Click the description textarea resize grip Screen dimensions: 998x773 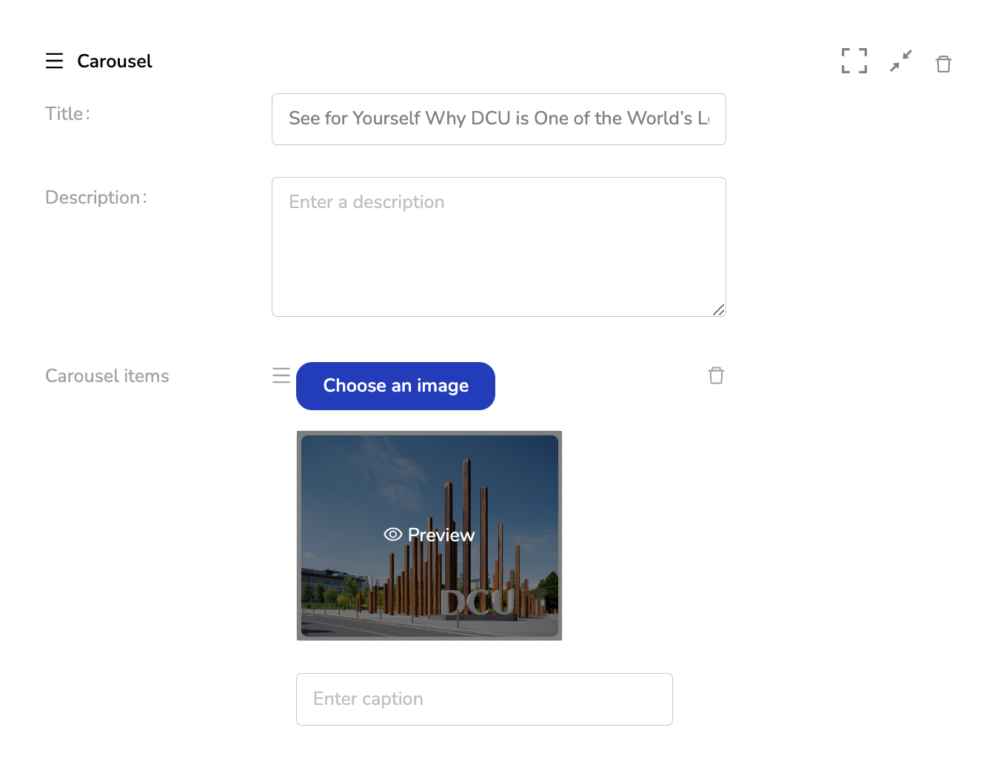[x=719, y=309]
